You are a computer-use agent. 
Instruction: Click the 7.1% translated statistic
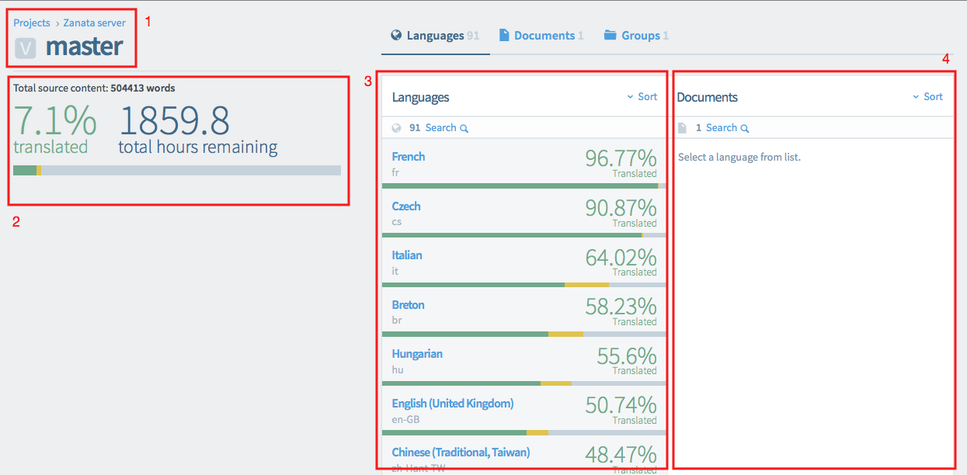pos(55,130)
